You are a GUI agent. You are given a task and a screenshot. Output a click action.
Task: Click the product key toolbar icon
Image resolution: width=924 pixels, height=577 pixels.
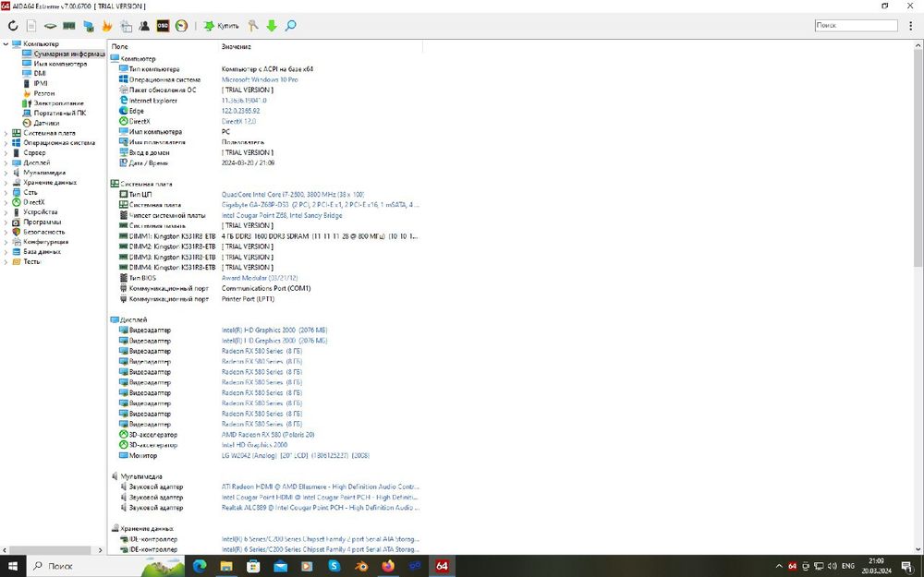coord(253,26)
